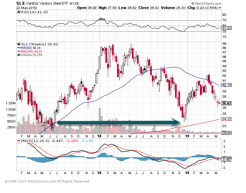Click the 19 year marker on price axis

(x=187, y=136)
